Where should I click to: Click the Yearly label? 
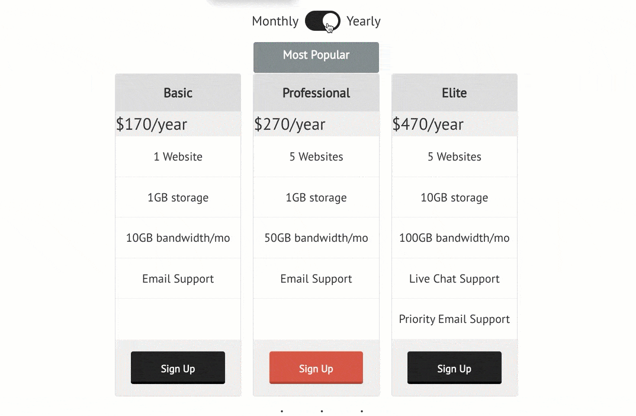tap(364, 21)
